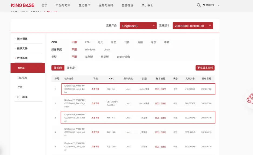253x155 pixels.
Task: Open SHA1 link in row 2
Action: tap(163, 103)
